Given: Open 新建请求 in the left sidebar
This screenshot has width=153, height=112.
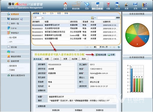Looking at the screenshot, I should pos(15,19).
